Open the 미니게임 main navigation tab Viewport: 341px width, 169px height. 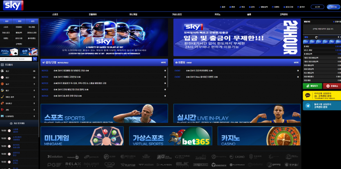(133, 15)
